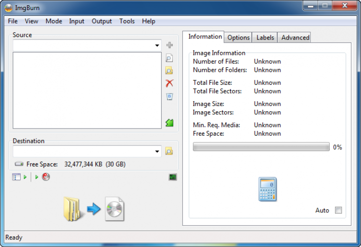Open the Tools menu
Screen dimensions: 361x247
tap(127, 21)
